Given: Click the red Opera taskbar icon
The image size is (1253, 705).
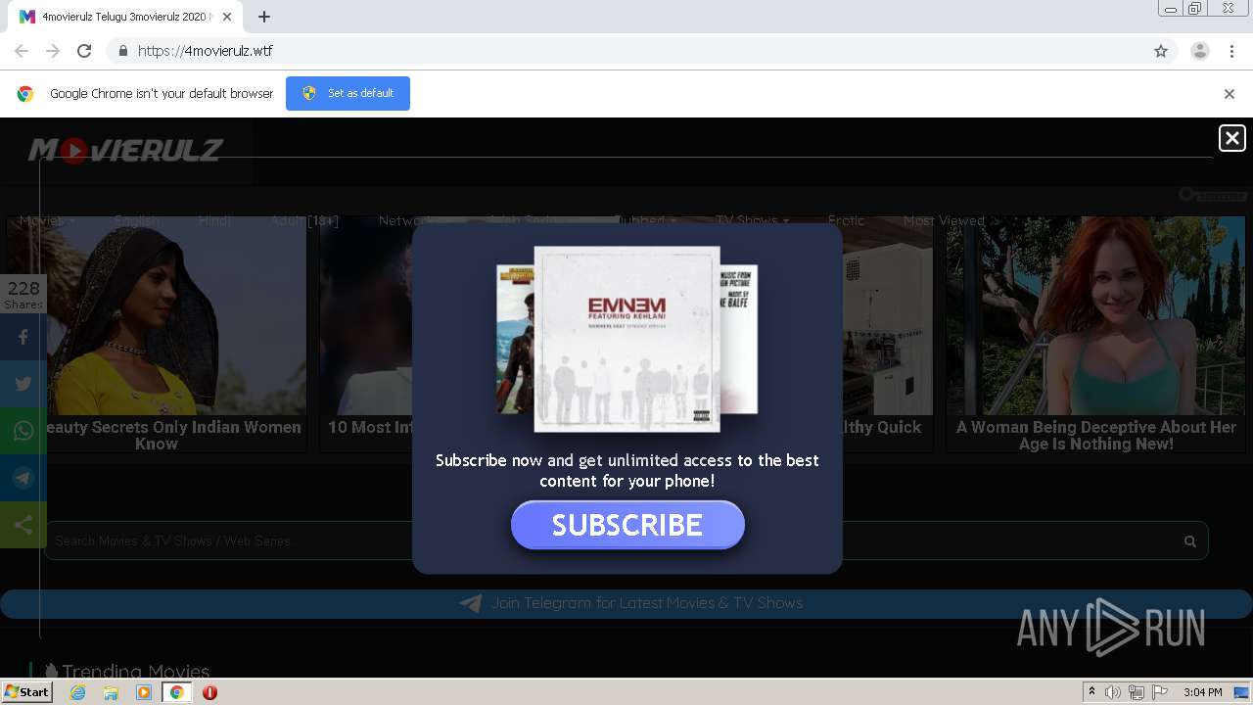Looking at the screenshot, I should (x=209, y=692).
